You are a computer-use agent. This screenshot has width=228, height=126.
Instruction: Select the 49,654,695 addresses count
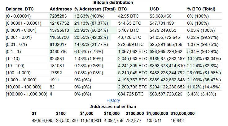coord(43,120)
